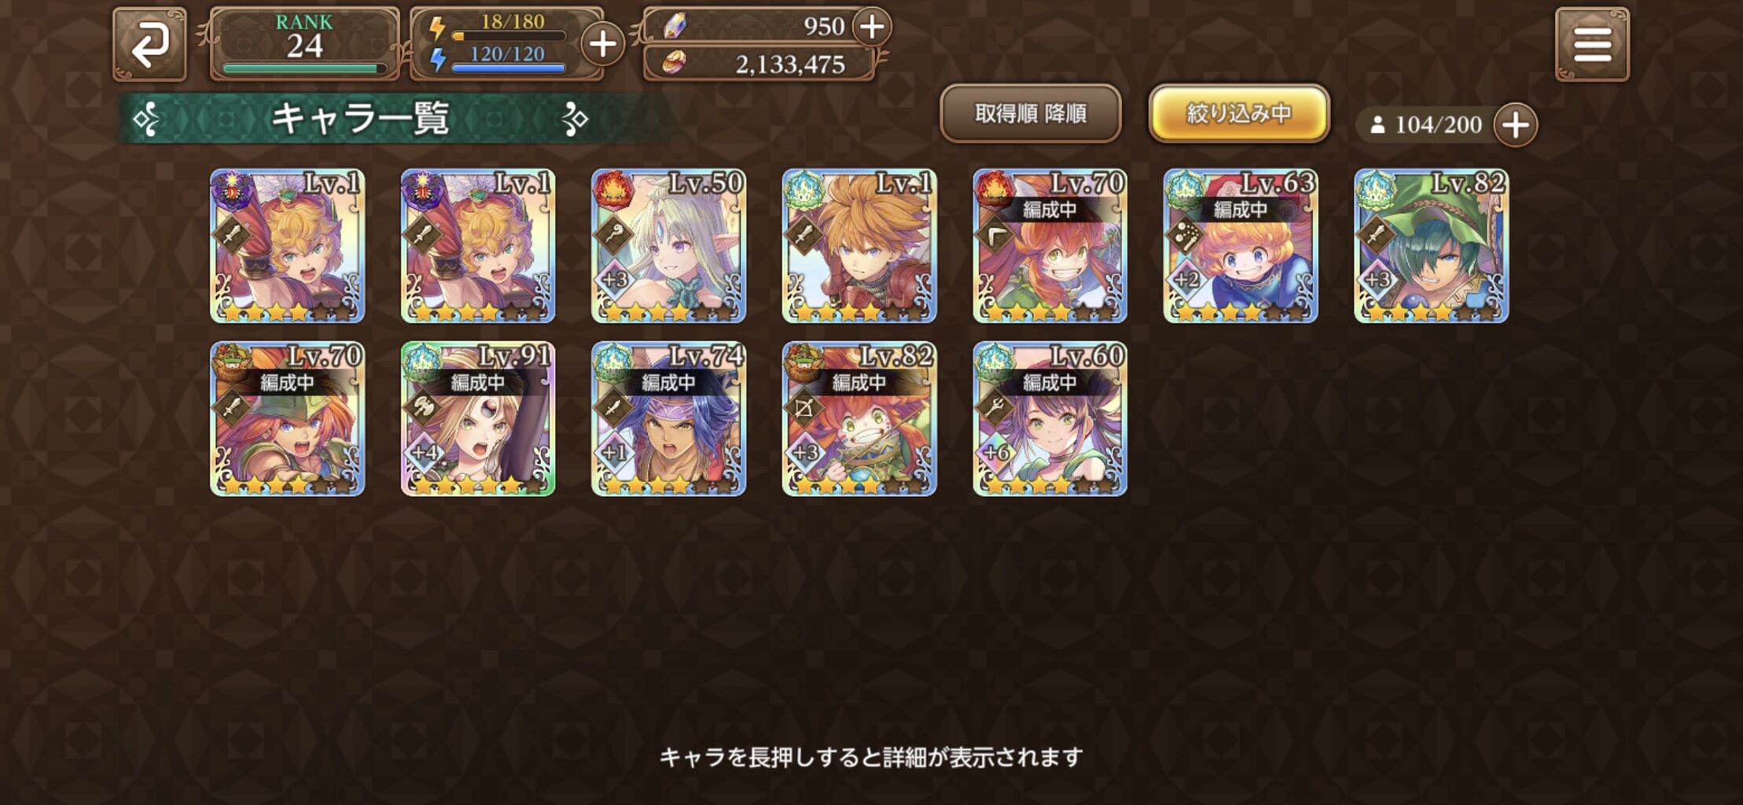Image resolution: width=1743 pixels, height=805 pixels.
Task: Click the gold coin currency icon
Action: [x=674, y=63]
